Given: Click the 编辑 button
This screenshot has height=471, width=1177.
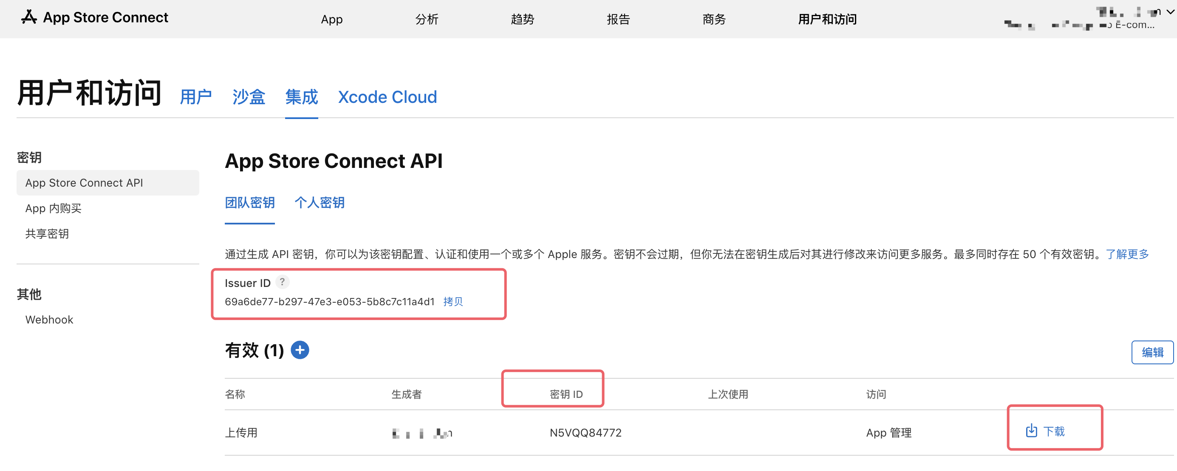Looking at the screenshot, I should click(x=1152, y=352).
